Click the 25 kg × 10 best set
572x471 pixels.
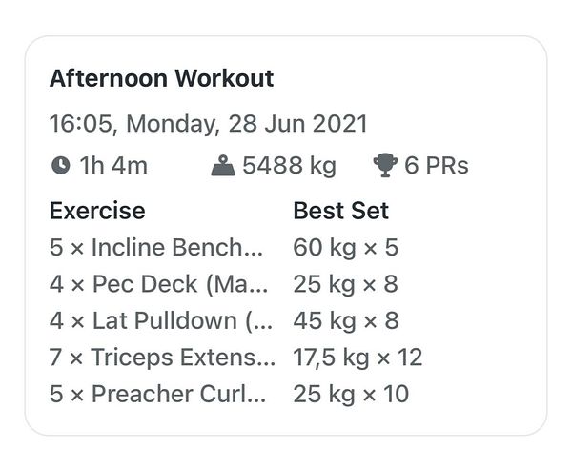click(x=351, y=394)
